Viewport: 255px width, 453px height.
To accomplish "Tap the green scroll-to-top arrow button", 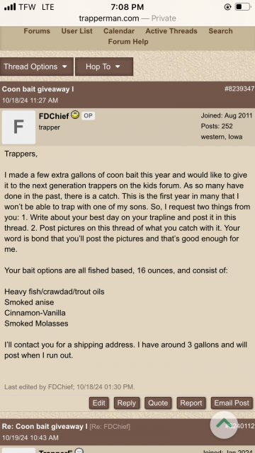I will tap(224, 425).
